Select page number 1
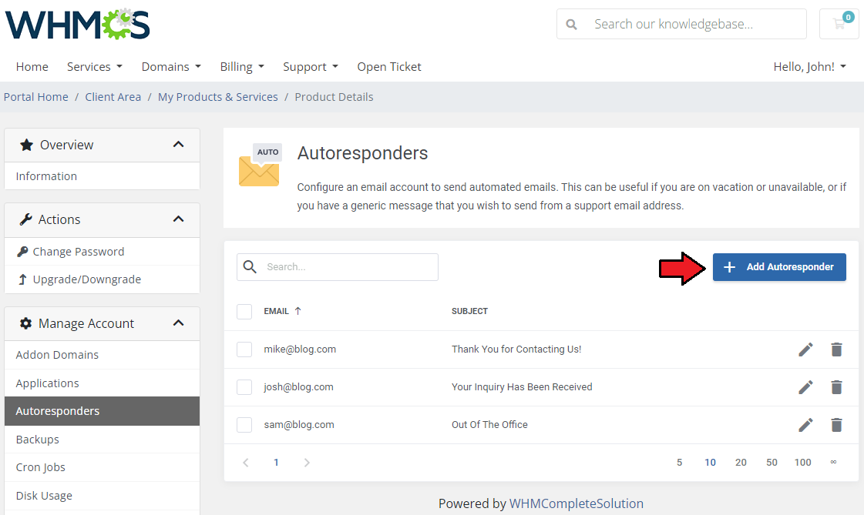The image size is (864, 515). coord(276,463)
